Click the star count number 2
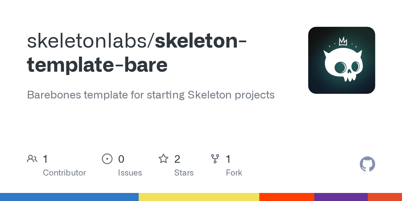 (x=177, y=159)
